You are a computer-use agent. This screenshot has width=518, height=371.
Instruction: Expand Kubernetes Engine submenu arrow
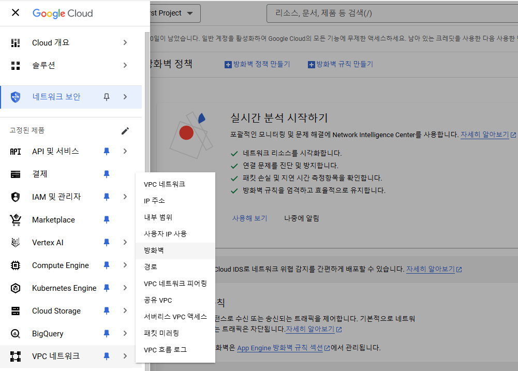click(x=125, y=288)
